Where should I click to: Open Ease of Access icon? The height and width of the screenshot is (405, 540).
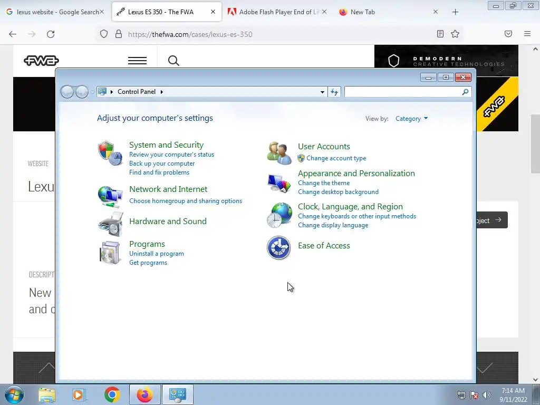(278, 247)
